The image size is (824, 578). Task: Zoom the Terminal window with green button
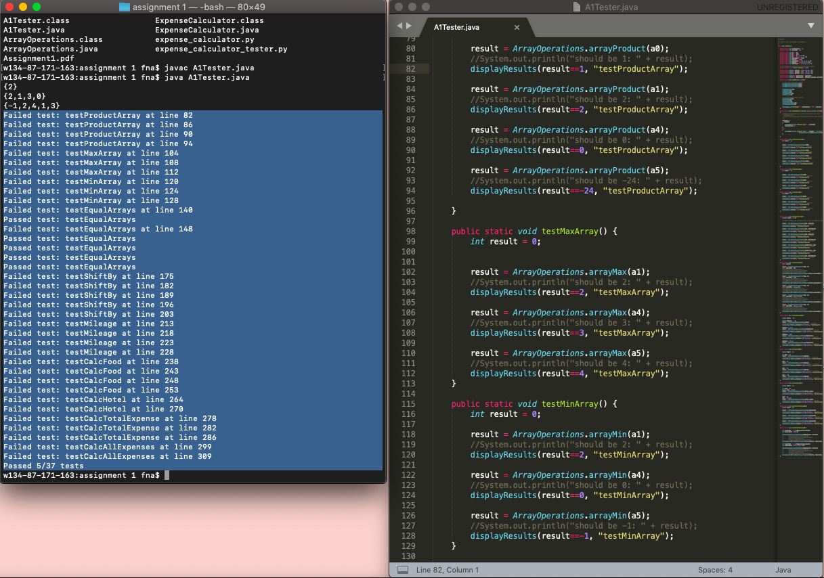37,7
